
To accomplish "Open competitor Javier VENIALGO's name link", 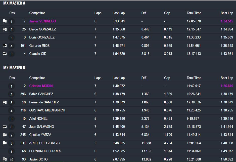I will pos(42,21).
